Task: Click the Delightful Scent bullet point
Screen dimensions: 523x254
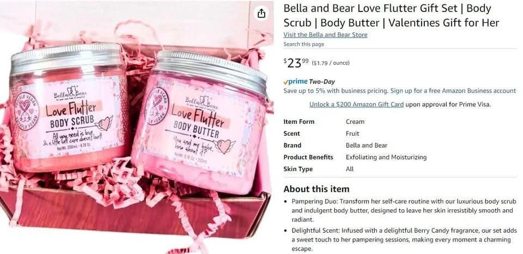Action: (x=404, y=240)
